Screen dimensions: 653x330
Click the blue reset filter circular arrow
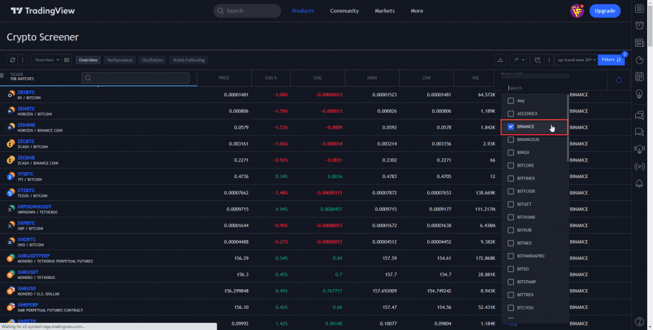619,80
